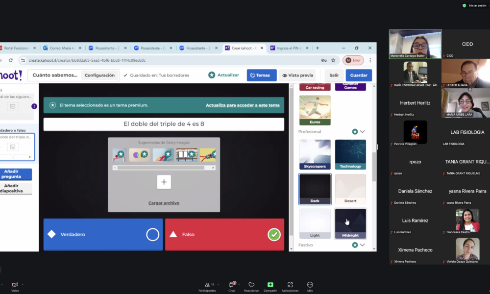The height and width of the screenshot is (294, 490).
Task: Click the plus button to add media
Action: click(164, 182)
